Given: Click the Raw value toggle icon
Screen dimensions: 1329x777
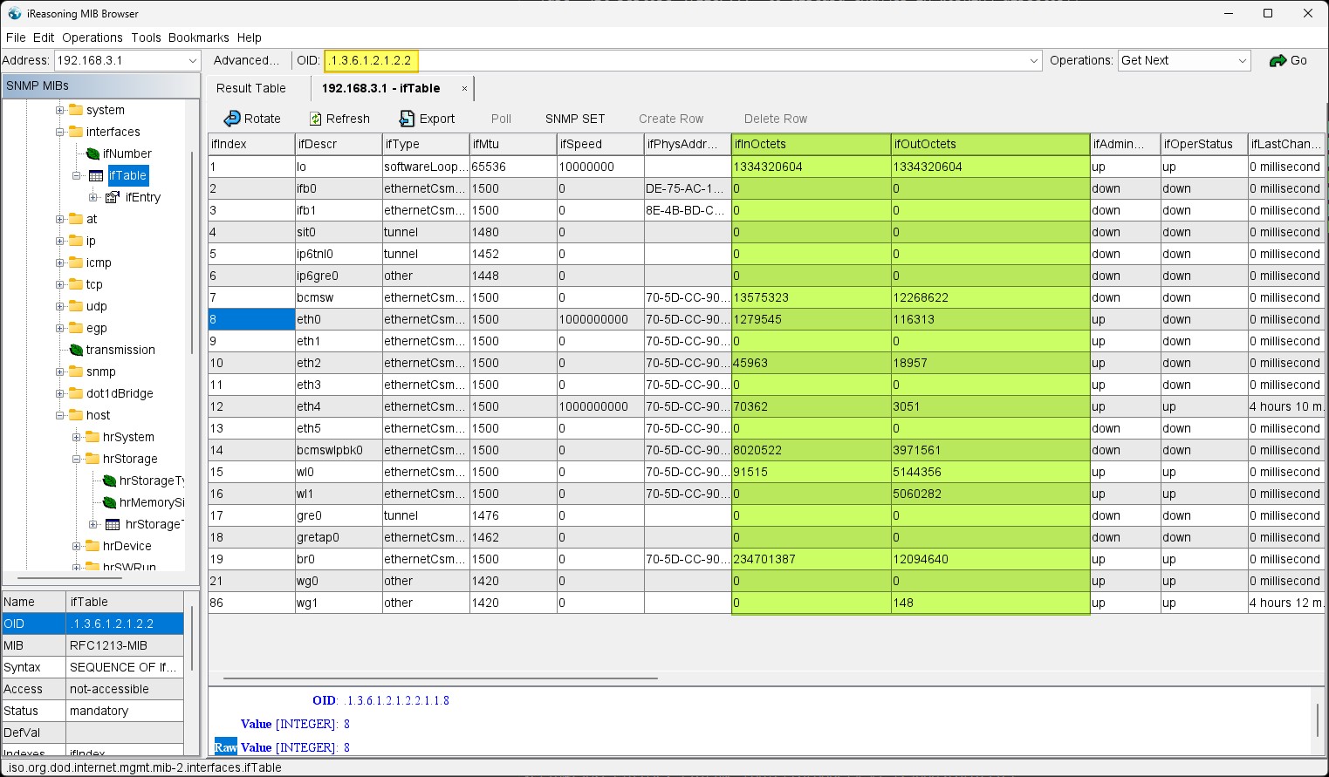Looking at the screenshot, I should [x=225, y=747].
